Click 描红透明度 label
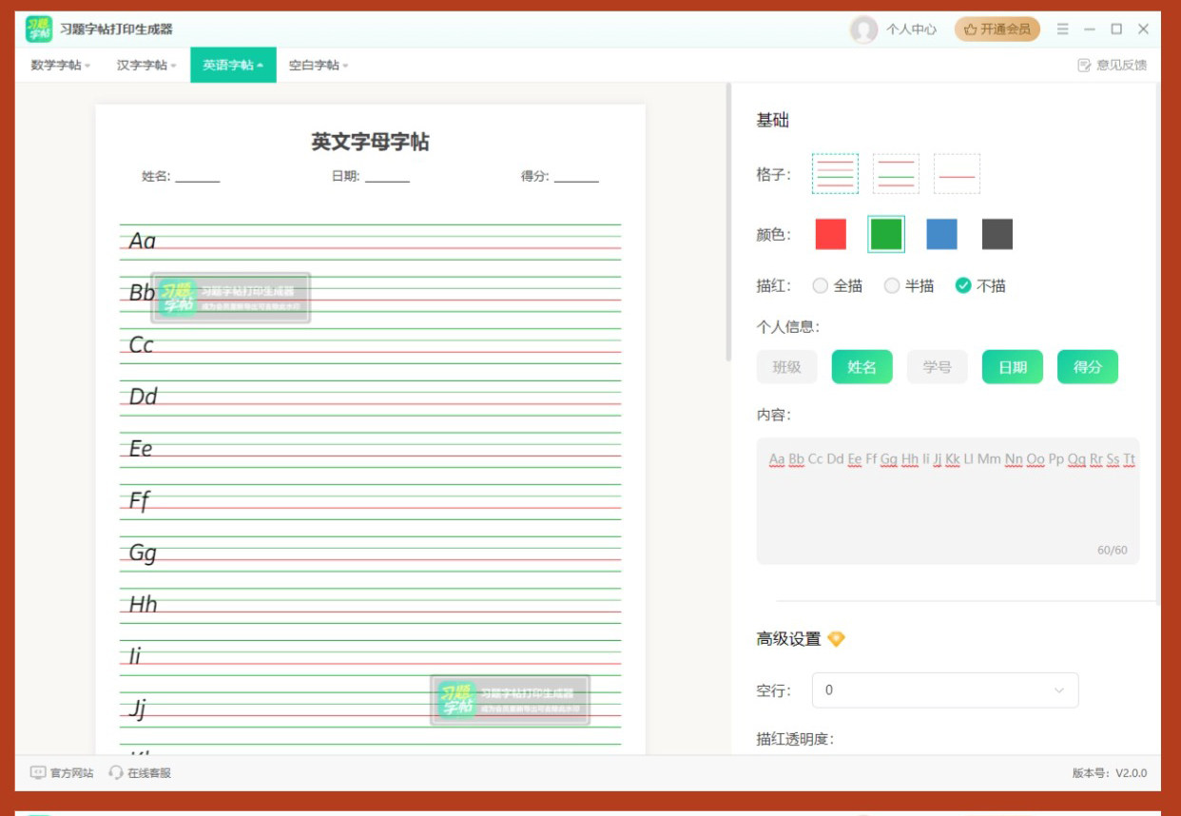 pos(795,739)
